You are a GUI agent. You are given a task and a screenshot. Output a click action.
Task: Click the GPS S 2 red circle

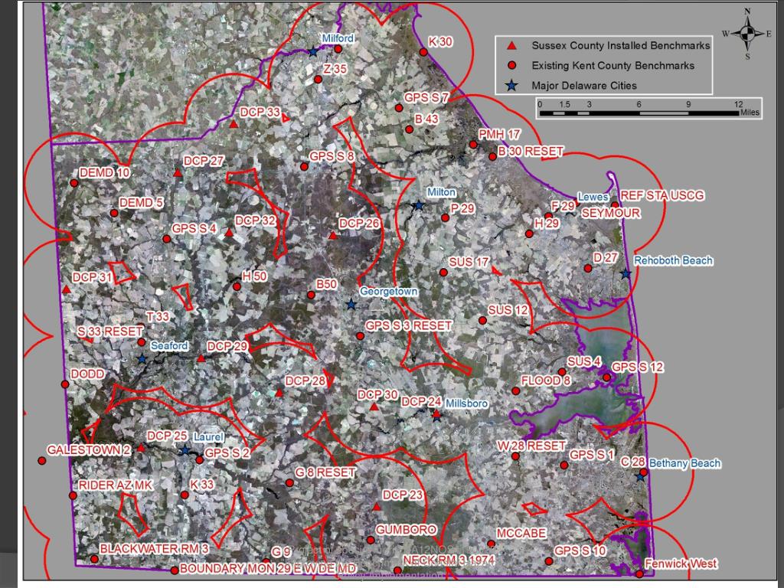coord(200,460)
